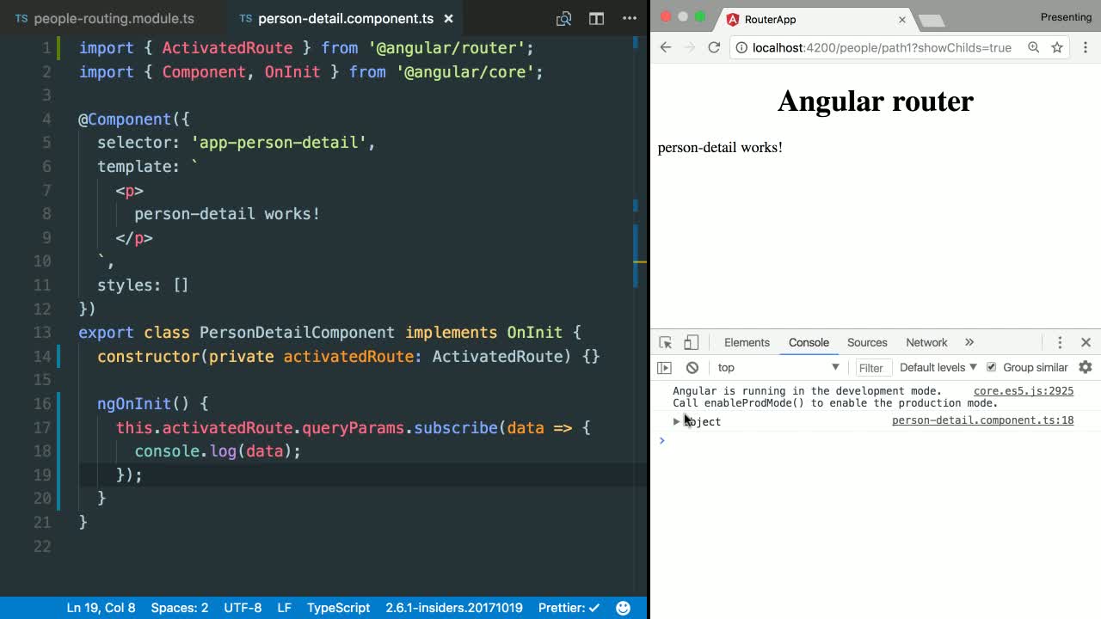Screen dimensions: 1101x619
Task: Clear the console with the clear icon
Action: point(693,367)
